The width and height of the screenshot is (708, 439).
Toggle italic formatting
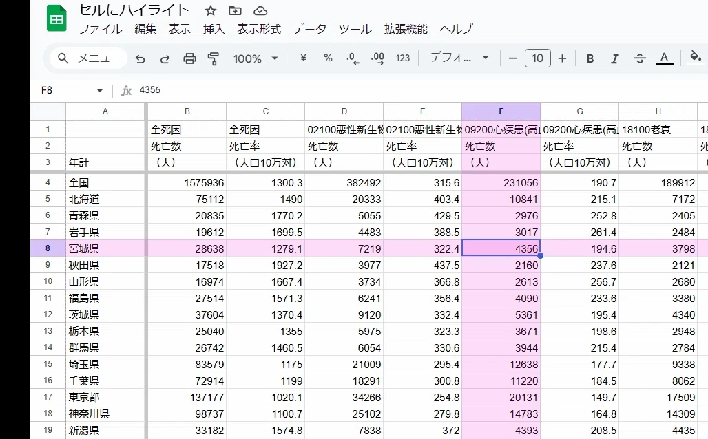614,58
